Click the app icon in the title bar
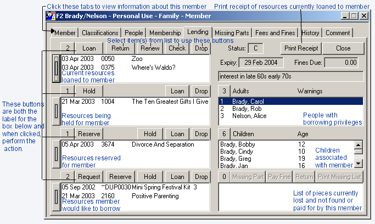 pos(49,16)
